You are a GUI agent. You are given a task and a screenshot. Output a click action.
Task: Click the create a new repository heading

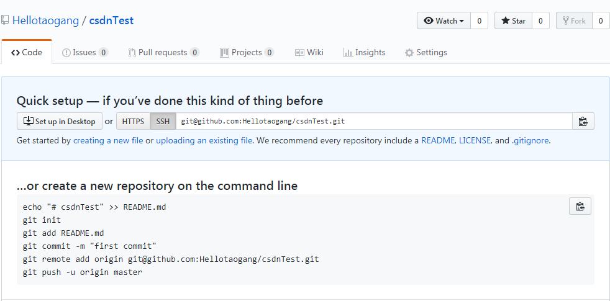[157, 186]
